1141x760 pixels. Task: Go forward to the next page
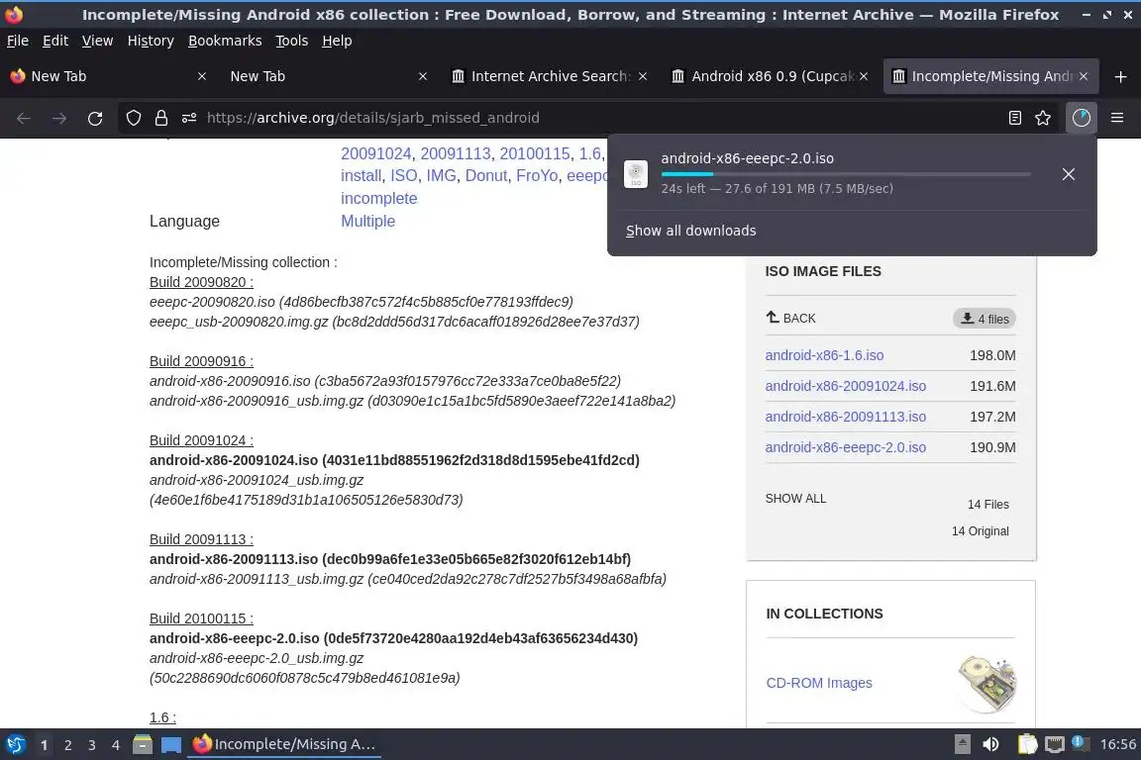59,118
